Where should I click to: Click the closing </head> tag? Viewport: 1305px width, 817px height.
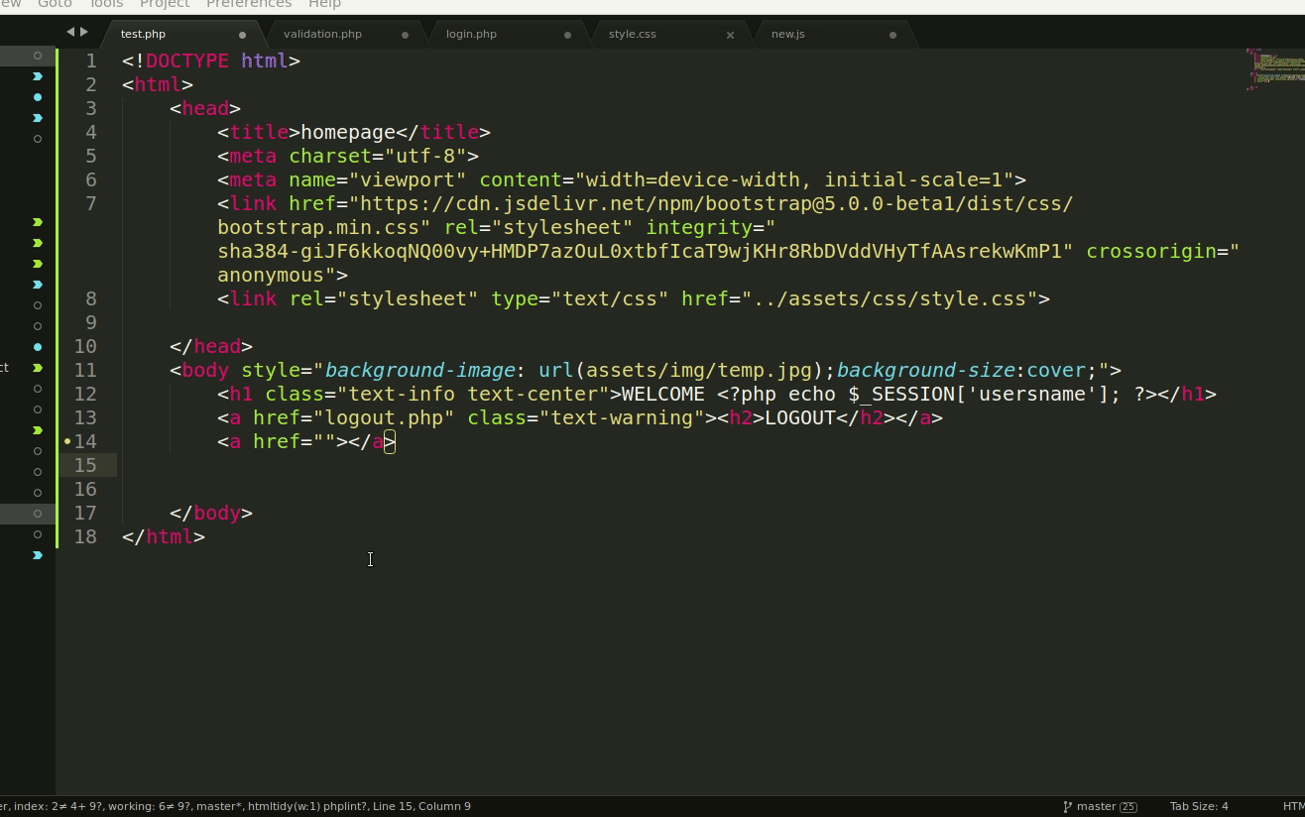click(x=211, y=346)
